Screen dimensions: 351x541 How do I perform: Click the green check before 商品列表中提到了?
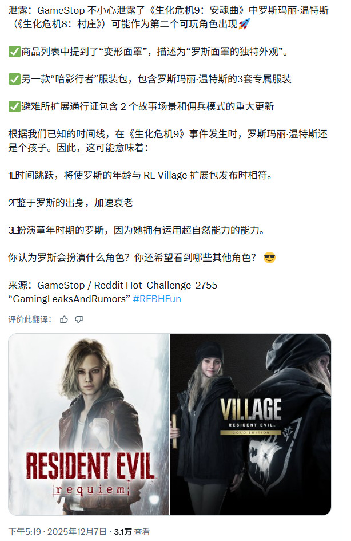point(14,52)
